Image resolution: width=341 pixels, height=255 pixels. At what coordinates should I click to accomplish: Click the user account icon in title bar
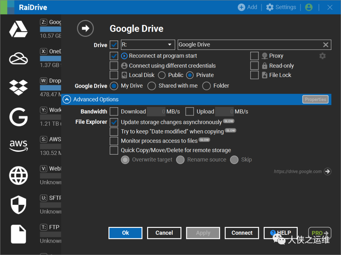point(308,7)
